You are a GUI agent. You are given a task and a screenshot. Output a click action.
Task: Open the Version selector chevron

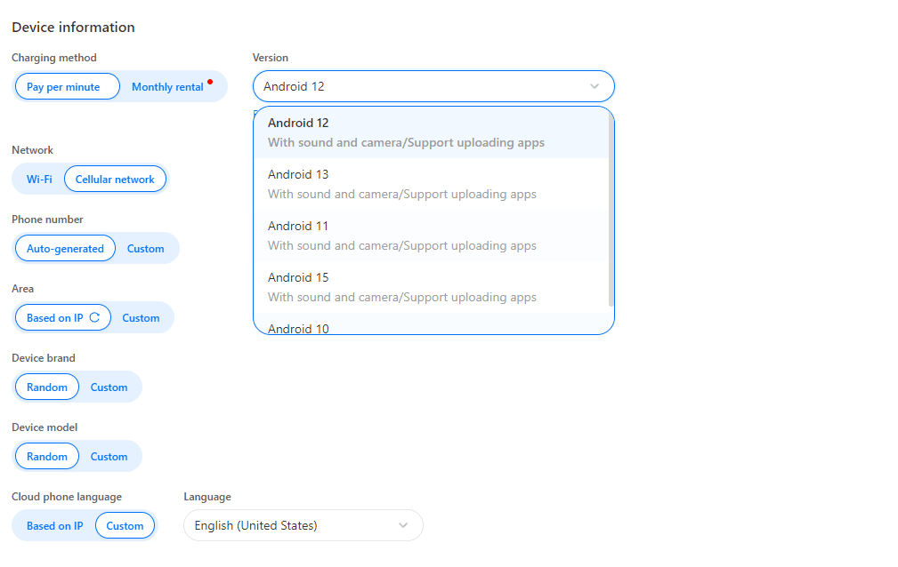pyautogui.click(x=595, y=86)
